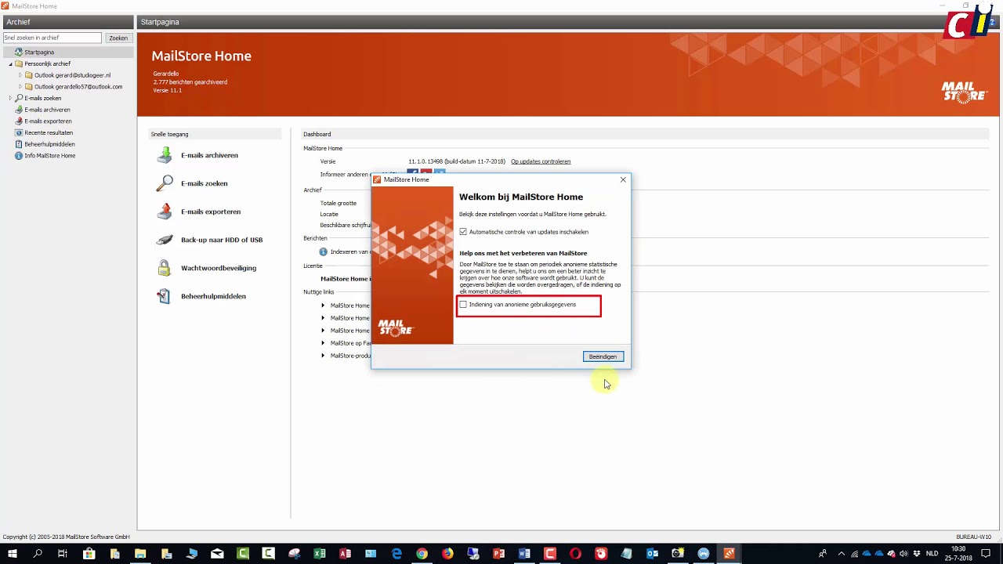Image resolution: width=1003 pixels, height=564 pixels.
Task: Launch Excel from the taskbar
Action: pos(320,554)
